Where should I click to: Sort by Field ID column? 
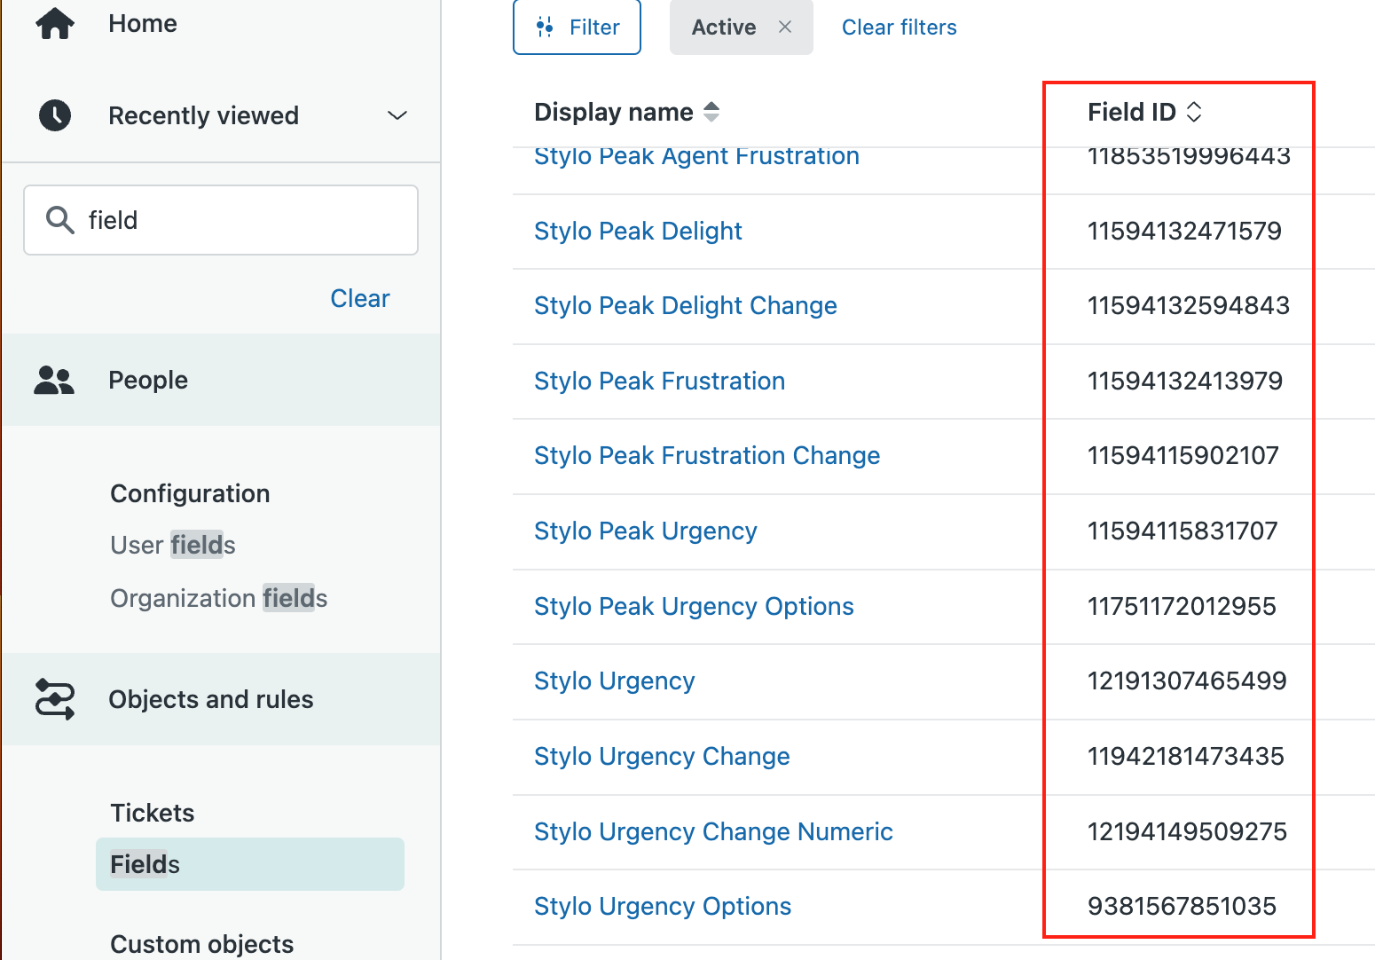pos(1145,112)
